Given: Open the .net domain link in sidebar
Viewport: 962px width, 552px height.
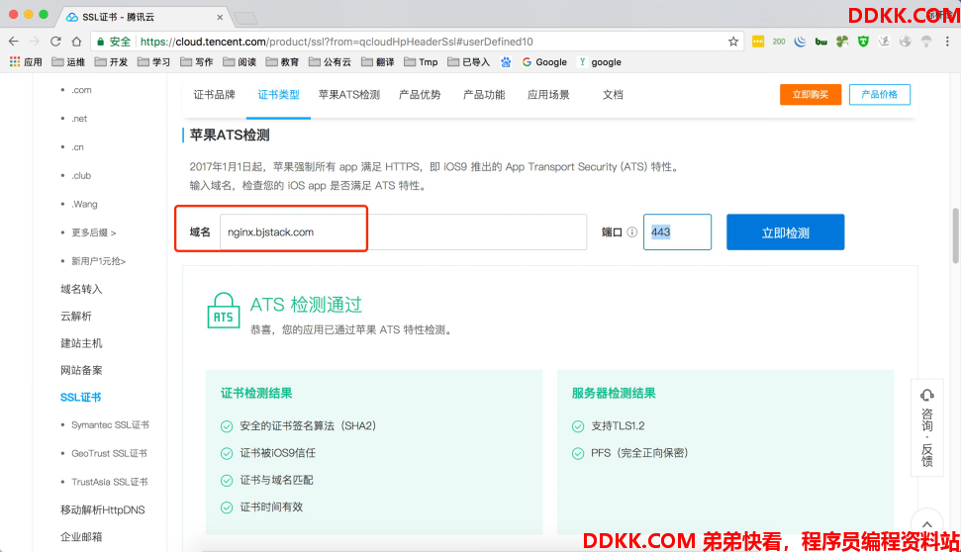Looking at the screenshot, I should coord(79,119).
